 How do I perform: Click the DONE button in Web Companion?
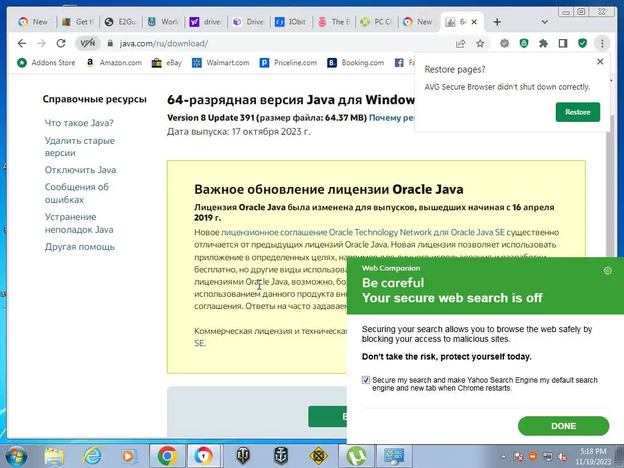pos(564,426)
